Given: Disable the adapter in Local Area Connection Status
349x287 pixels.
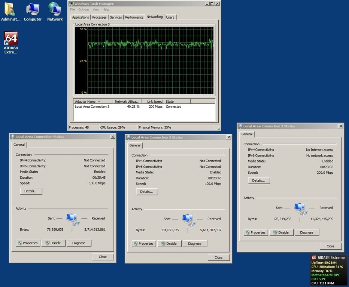Looking at the screenshot, I should (53, 243).
